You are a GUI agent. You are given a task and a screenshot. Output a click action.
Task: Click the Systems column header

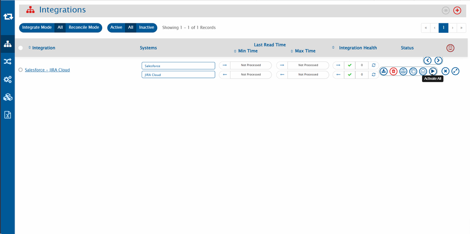pyautogui.click(x=148, y=48)
